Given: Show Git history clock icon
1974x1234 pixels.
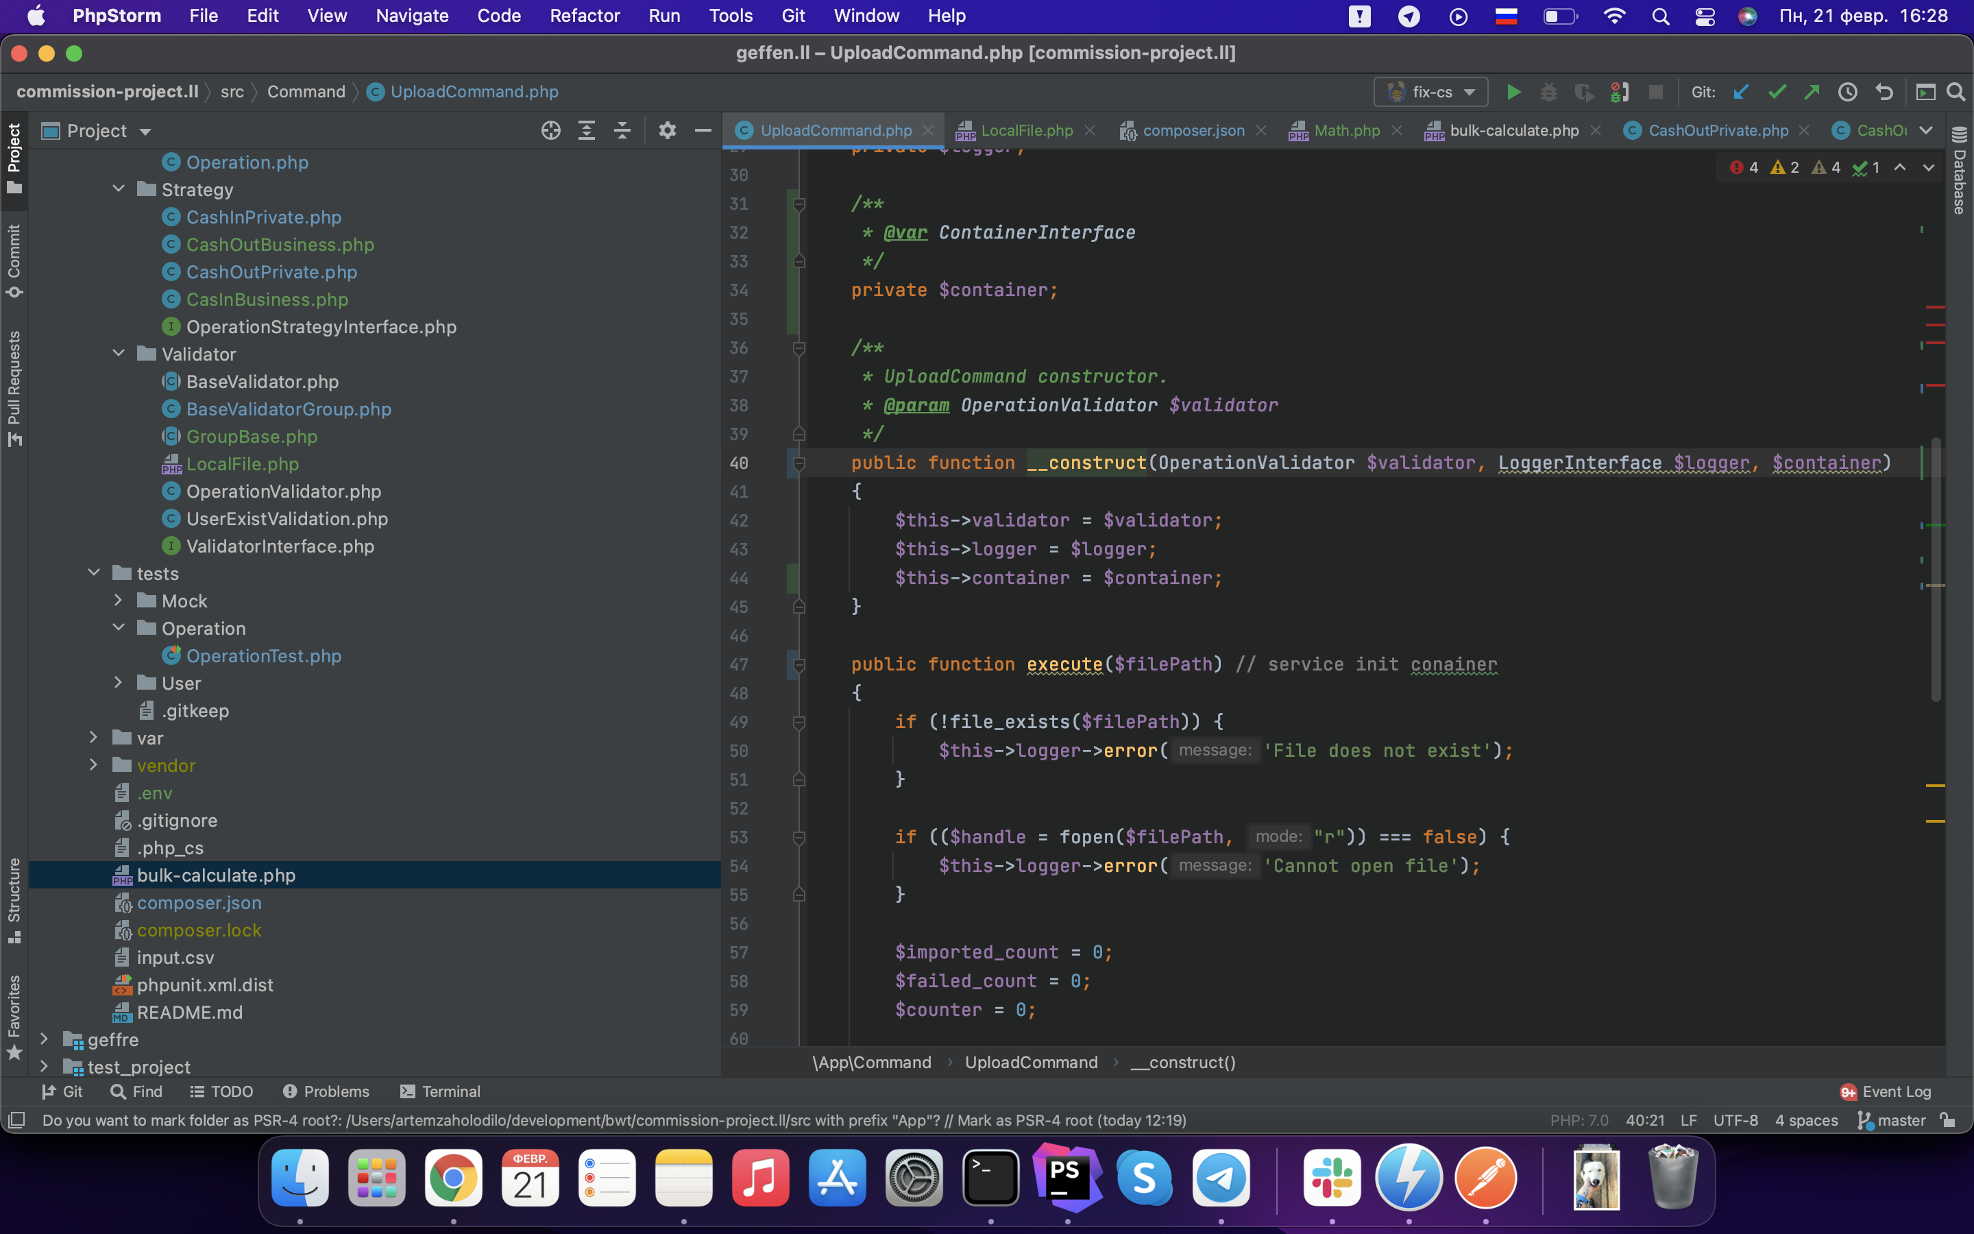Looking at the screenshot, I should click(x=1848, y=93).
